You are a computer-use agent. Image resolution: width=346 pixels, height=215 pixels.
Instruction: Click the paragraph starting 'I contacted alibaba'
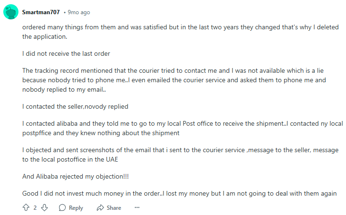[180, 128]
